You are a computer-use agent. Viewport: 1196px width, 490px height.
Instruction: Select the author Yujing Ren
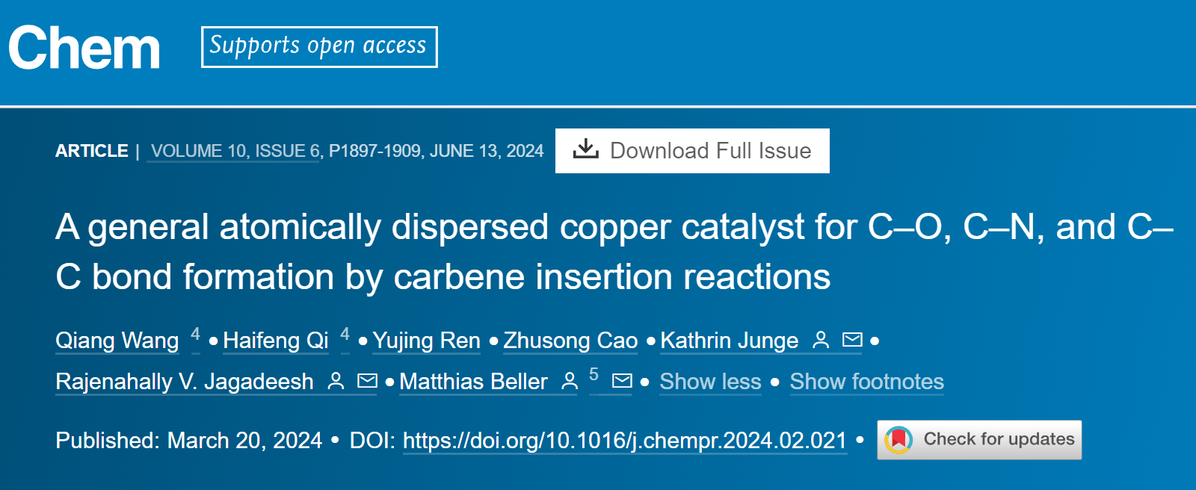coord(427,341)
